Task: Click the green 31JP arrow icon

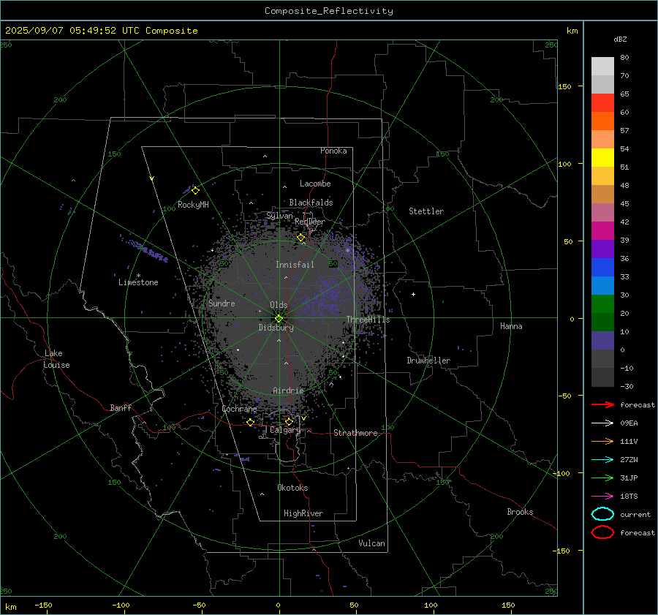Action: point(602,478)
